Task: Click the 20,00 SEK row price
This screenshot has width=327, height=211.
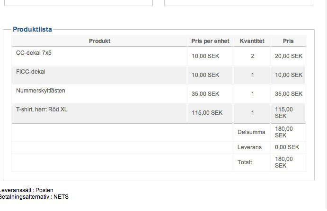Action: tap(288, 56)
